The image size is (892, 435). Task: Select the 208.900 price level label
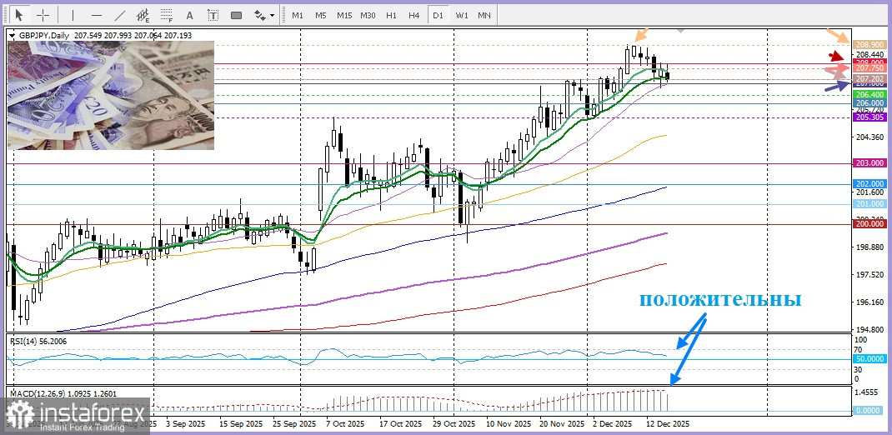[869, 44]
